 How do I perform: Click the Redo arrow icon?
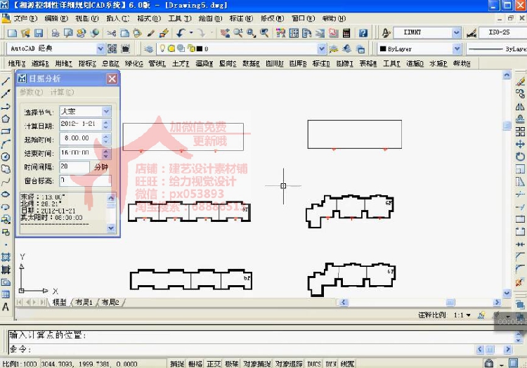pyautogui.click(x=202, y=33)
